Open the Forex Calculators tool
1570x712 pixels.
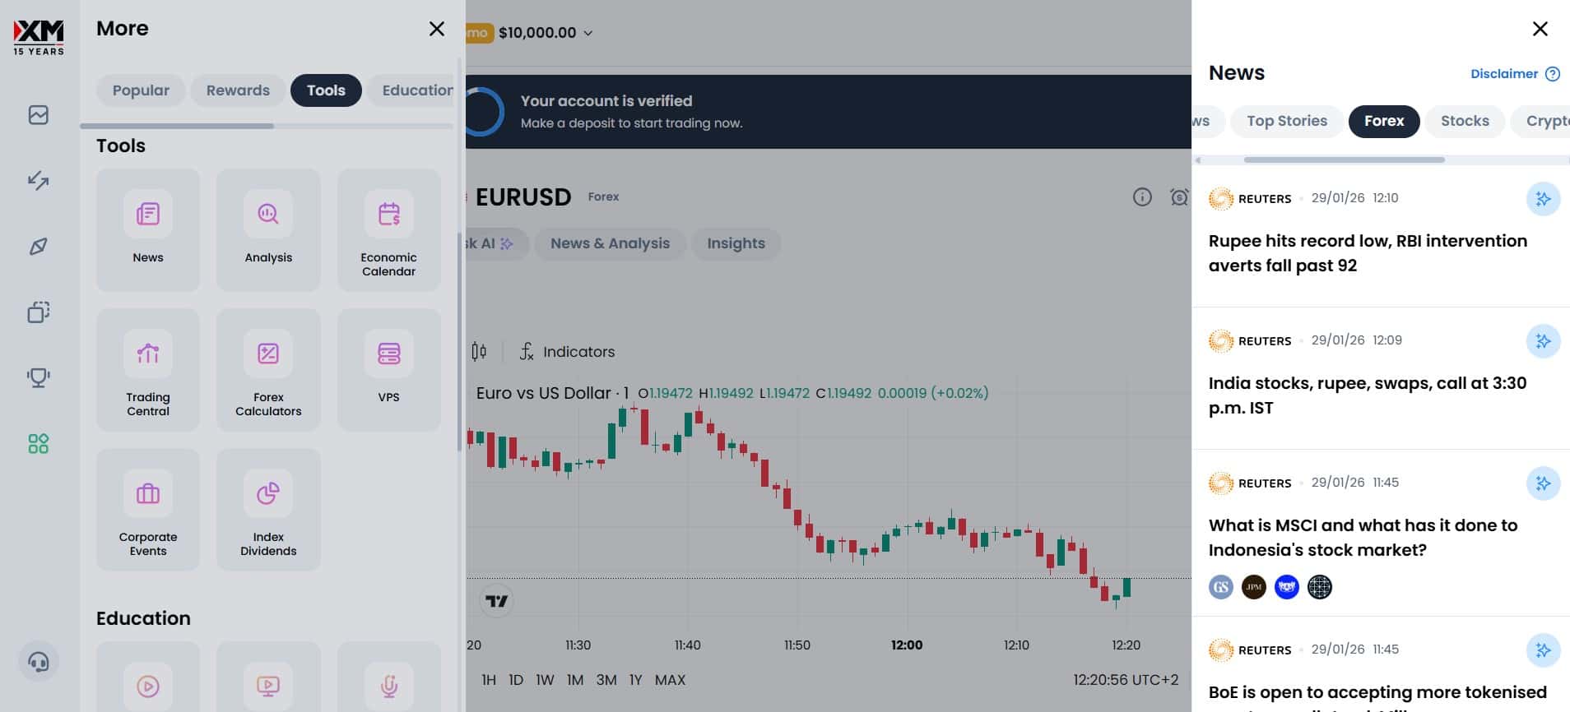(x=268, y=370)
